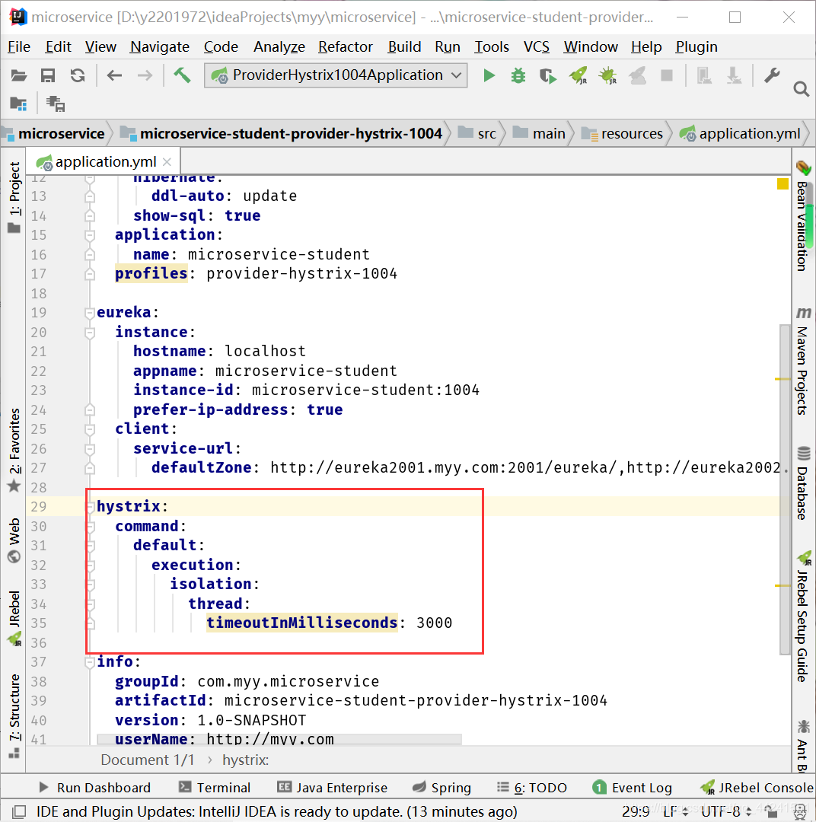Collapse the client block on line 25
The height and width of the screenshot is (822, 816).
(x=90, y=429)
